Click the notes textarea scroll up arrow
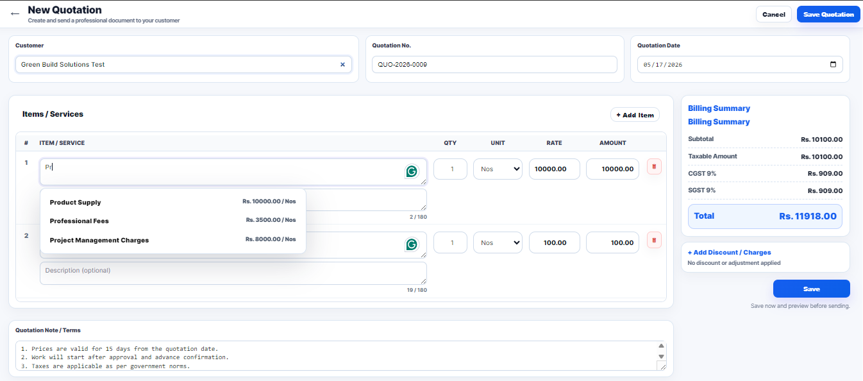The height and width of the screenshot is (381, 863). 662,346
